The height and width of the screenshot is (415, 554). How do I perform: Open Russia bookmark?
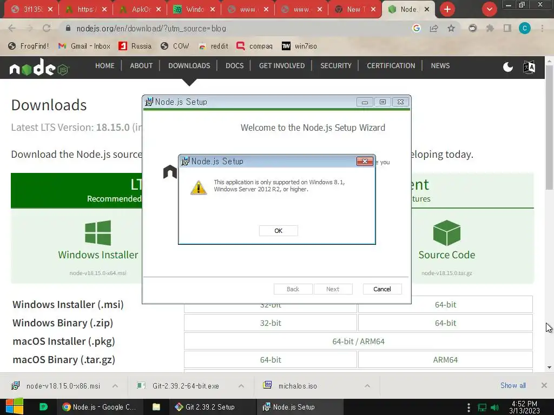(x=135, y=46)
